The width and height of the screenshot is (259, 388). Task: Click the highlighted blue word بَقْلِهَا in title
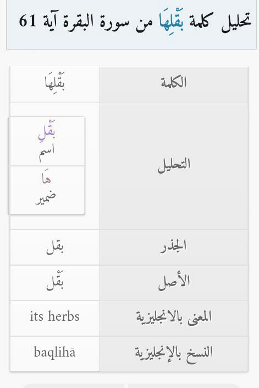[171, 21]
